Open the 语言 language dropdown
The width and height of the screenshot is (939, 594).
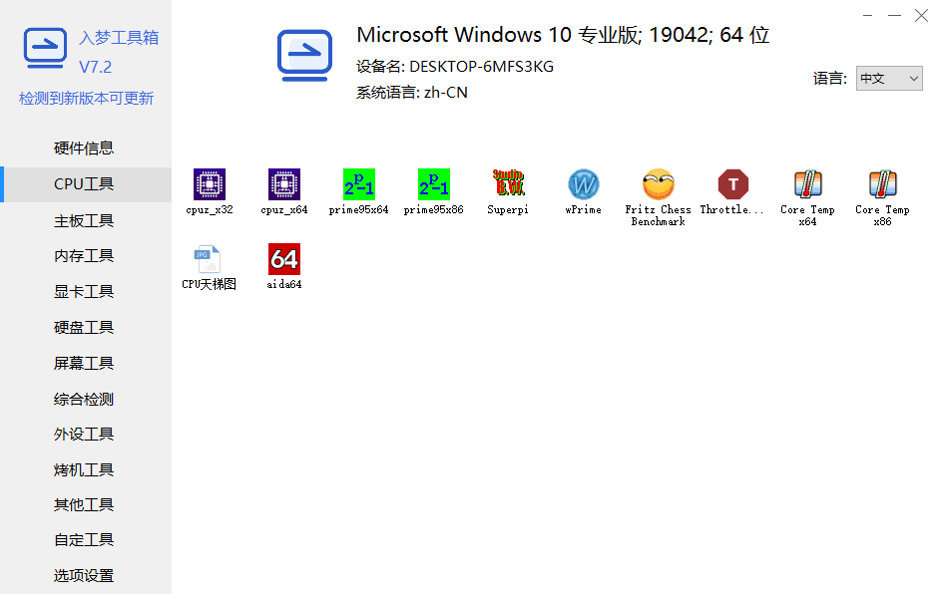(x=889, y=79)
